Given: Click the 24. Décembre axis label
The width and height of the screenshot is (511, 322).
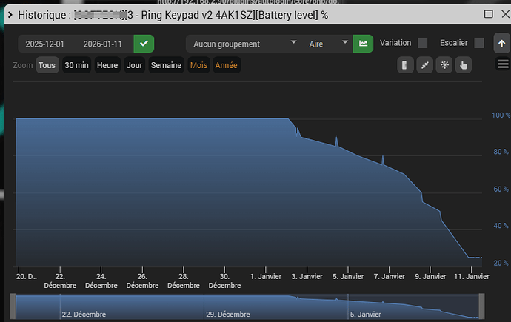Looking at the screenshot, I should [101, 281].
